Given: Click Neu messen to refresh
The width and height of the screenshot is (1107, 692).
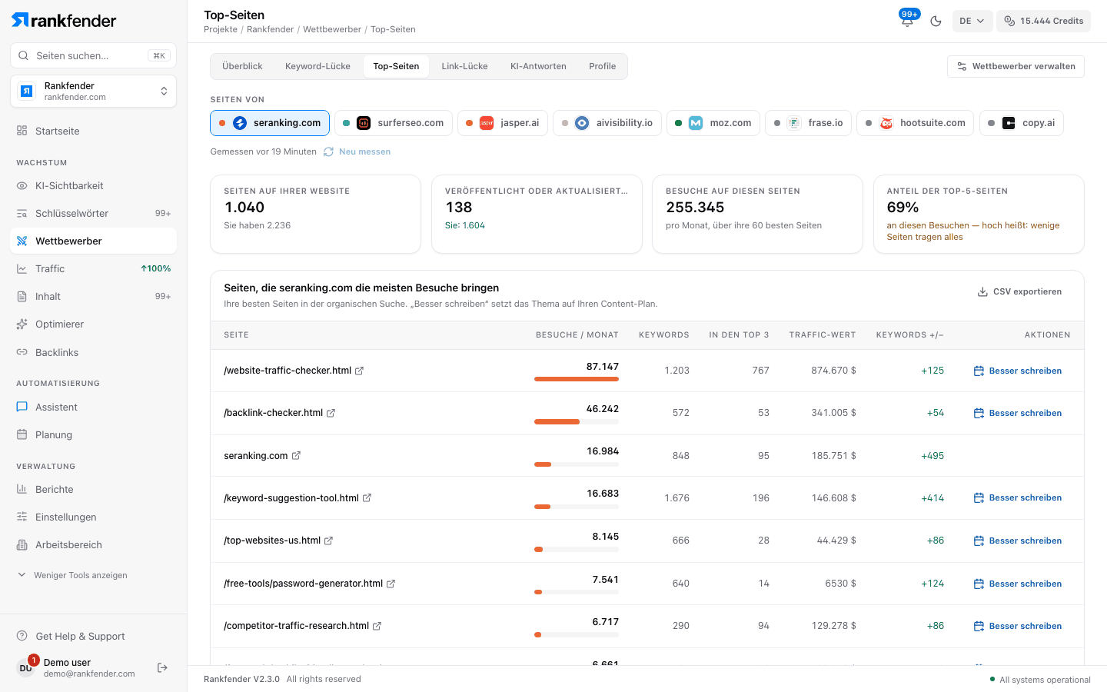Looking at the screenshot, I should coord(357,151).
